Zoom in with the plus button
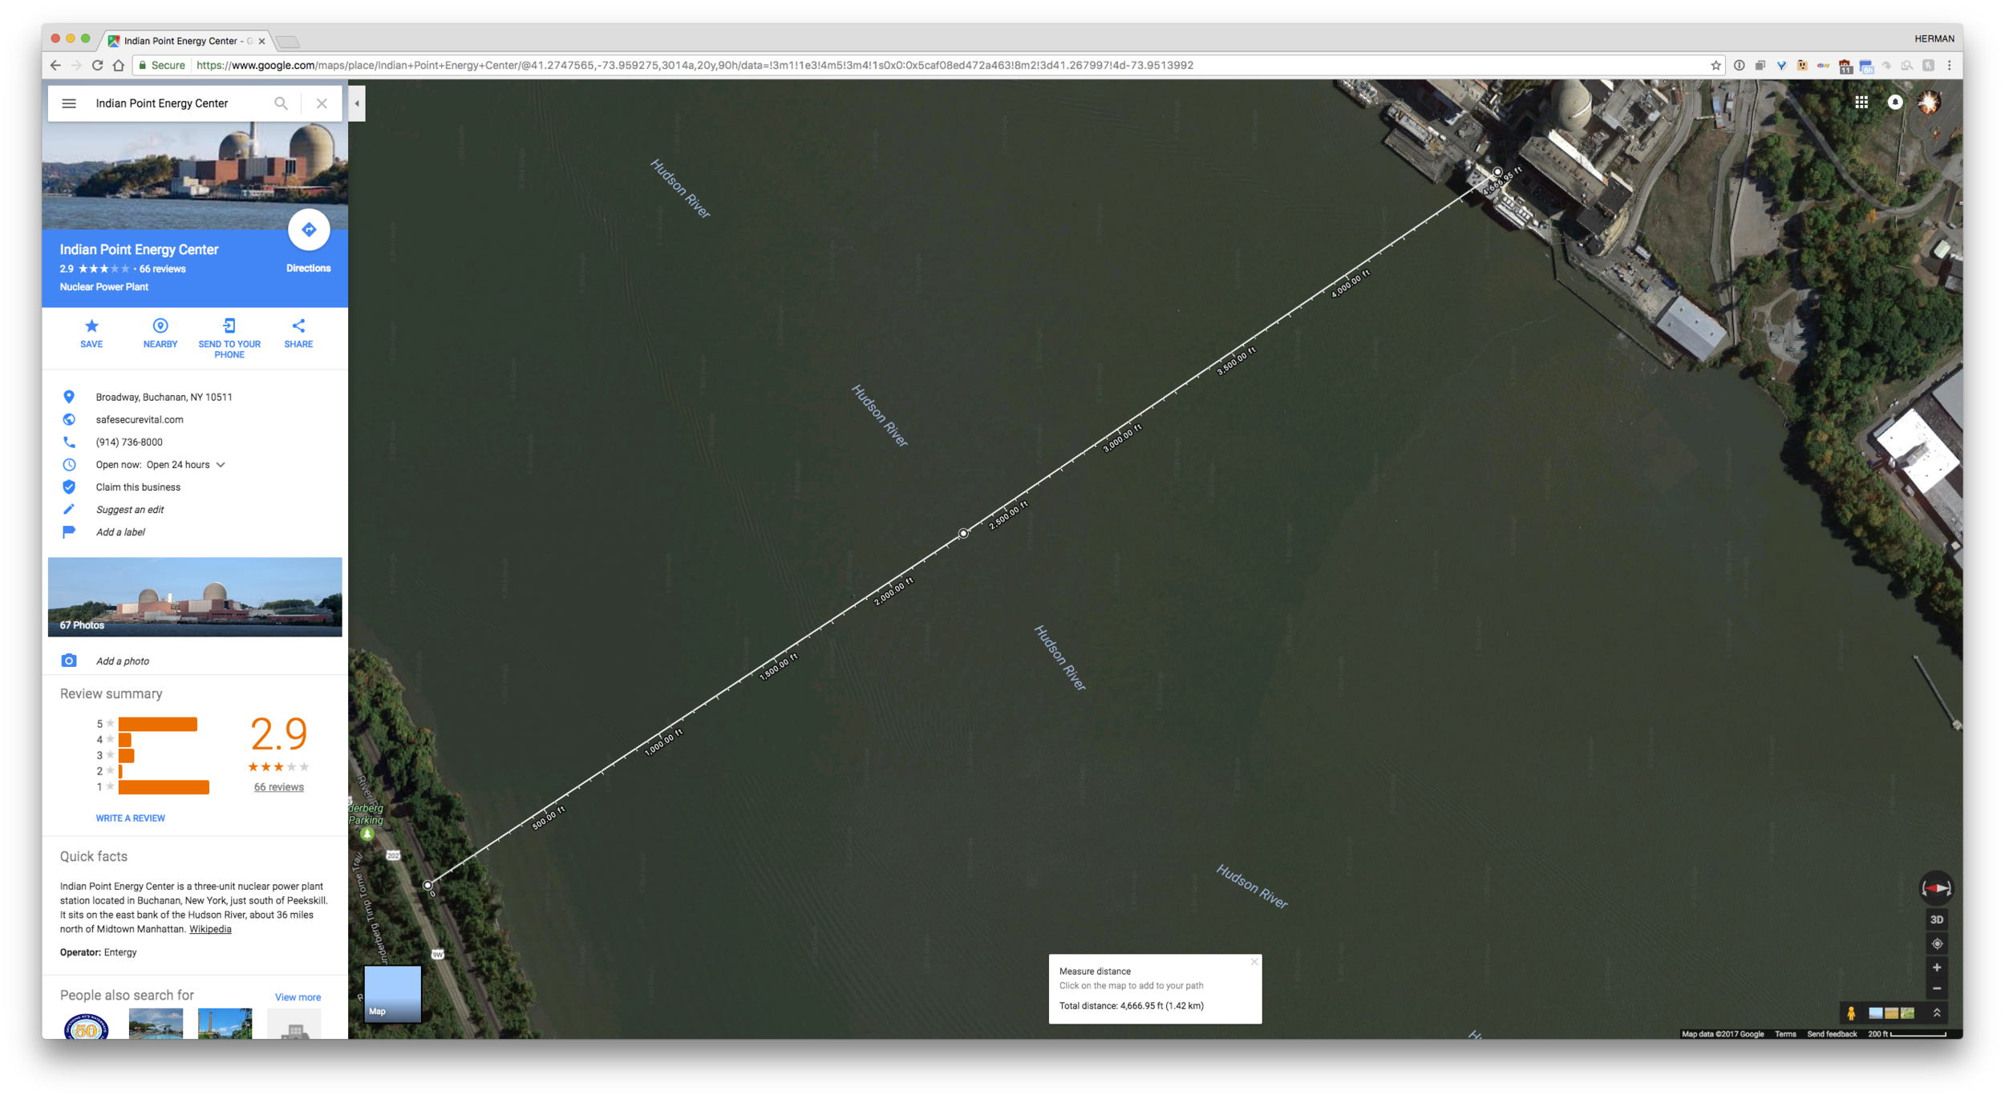The width and height of the screenshot is (2005, 1099). tap(1936, 968)
